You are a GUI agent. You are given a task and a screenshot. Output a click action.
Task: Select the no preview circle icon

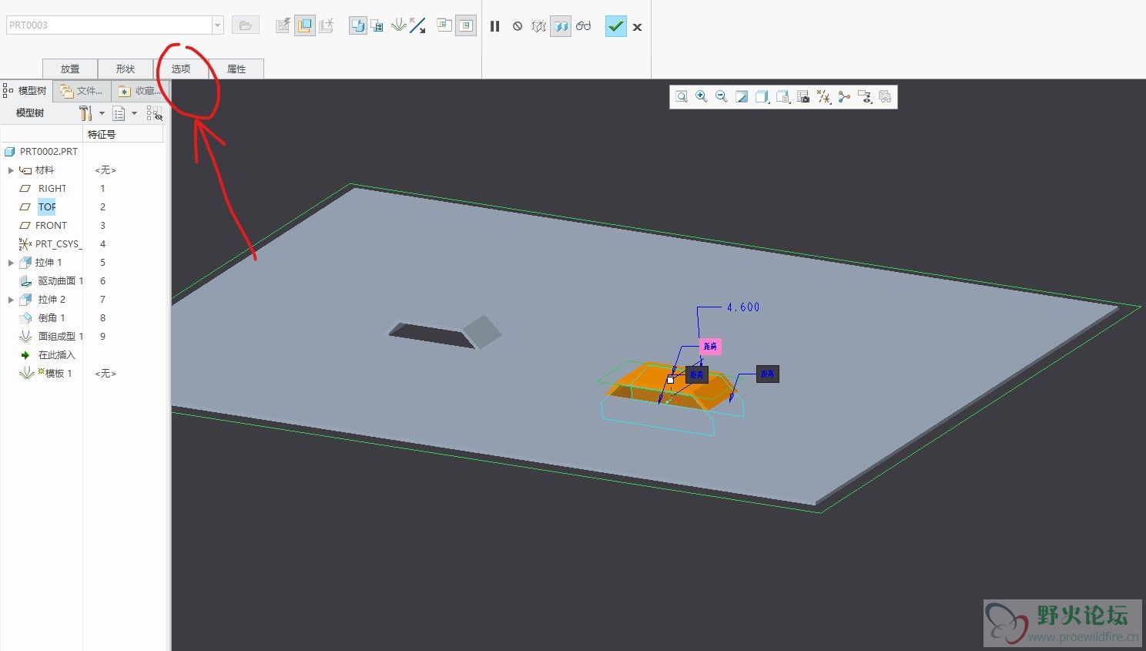click(x=518, y=26)
